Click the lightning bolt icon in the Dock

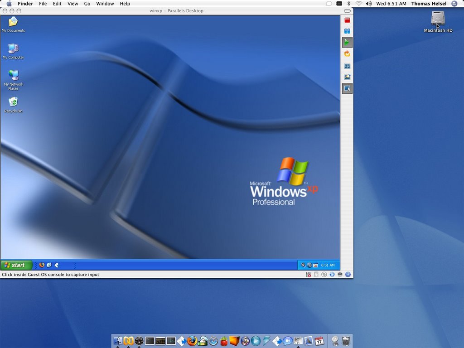coord(266,341)
